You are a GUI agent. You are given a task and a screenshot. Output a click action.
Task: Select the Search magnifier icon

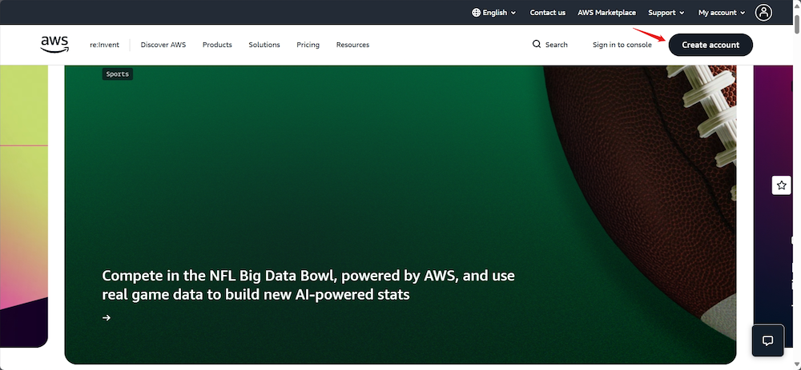click(537, 44)
